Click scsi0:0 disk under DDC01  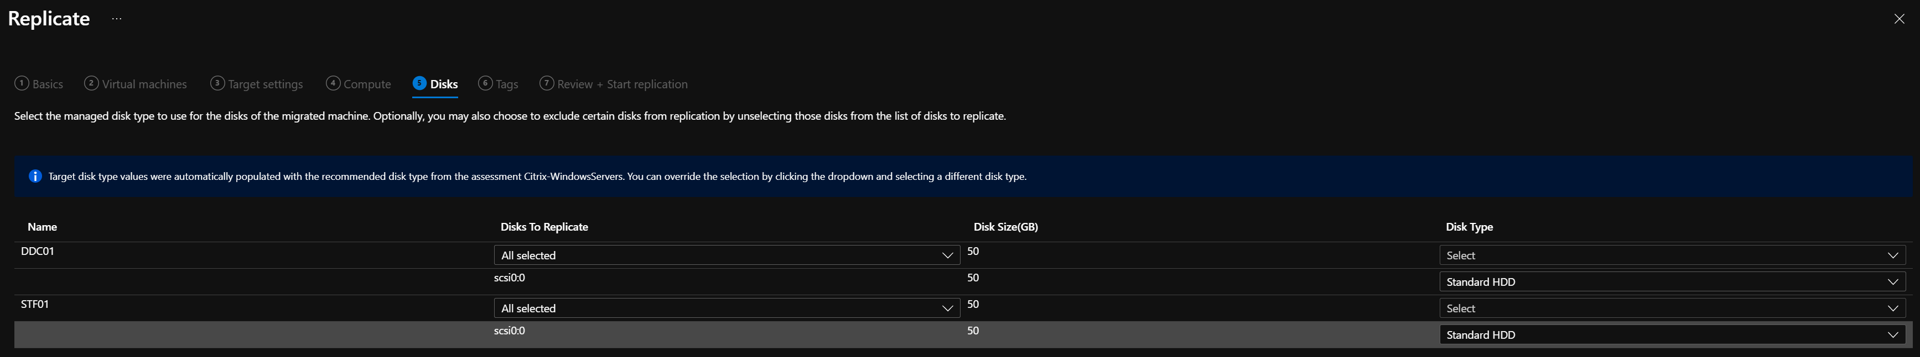pos(510,278)
